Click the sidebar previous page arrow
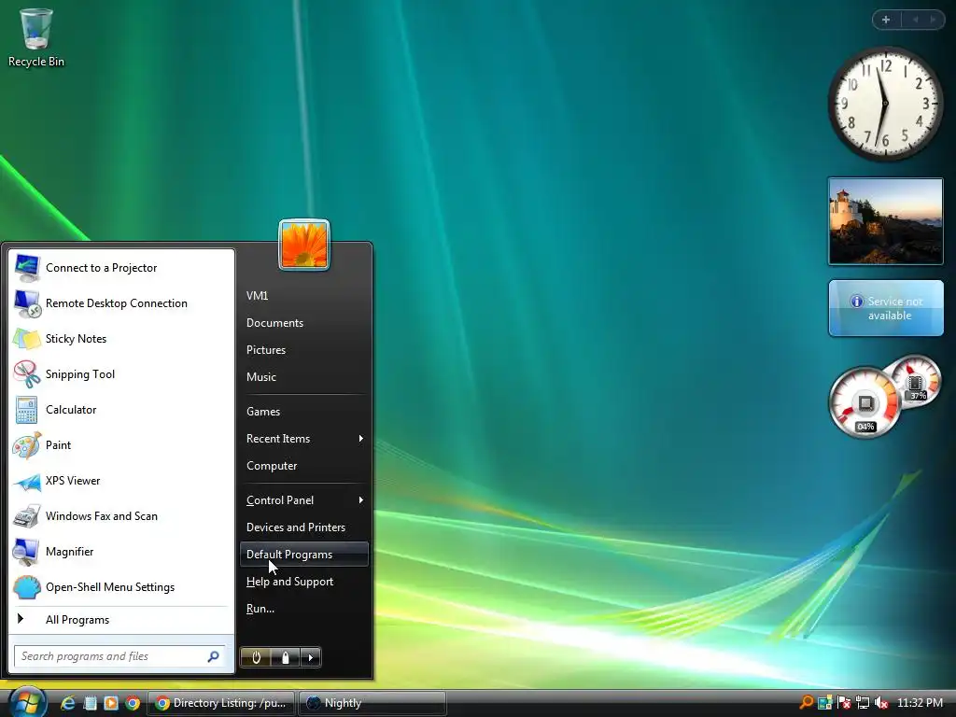This screenshot has height=717, width=956. coord(915,20)
